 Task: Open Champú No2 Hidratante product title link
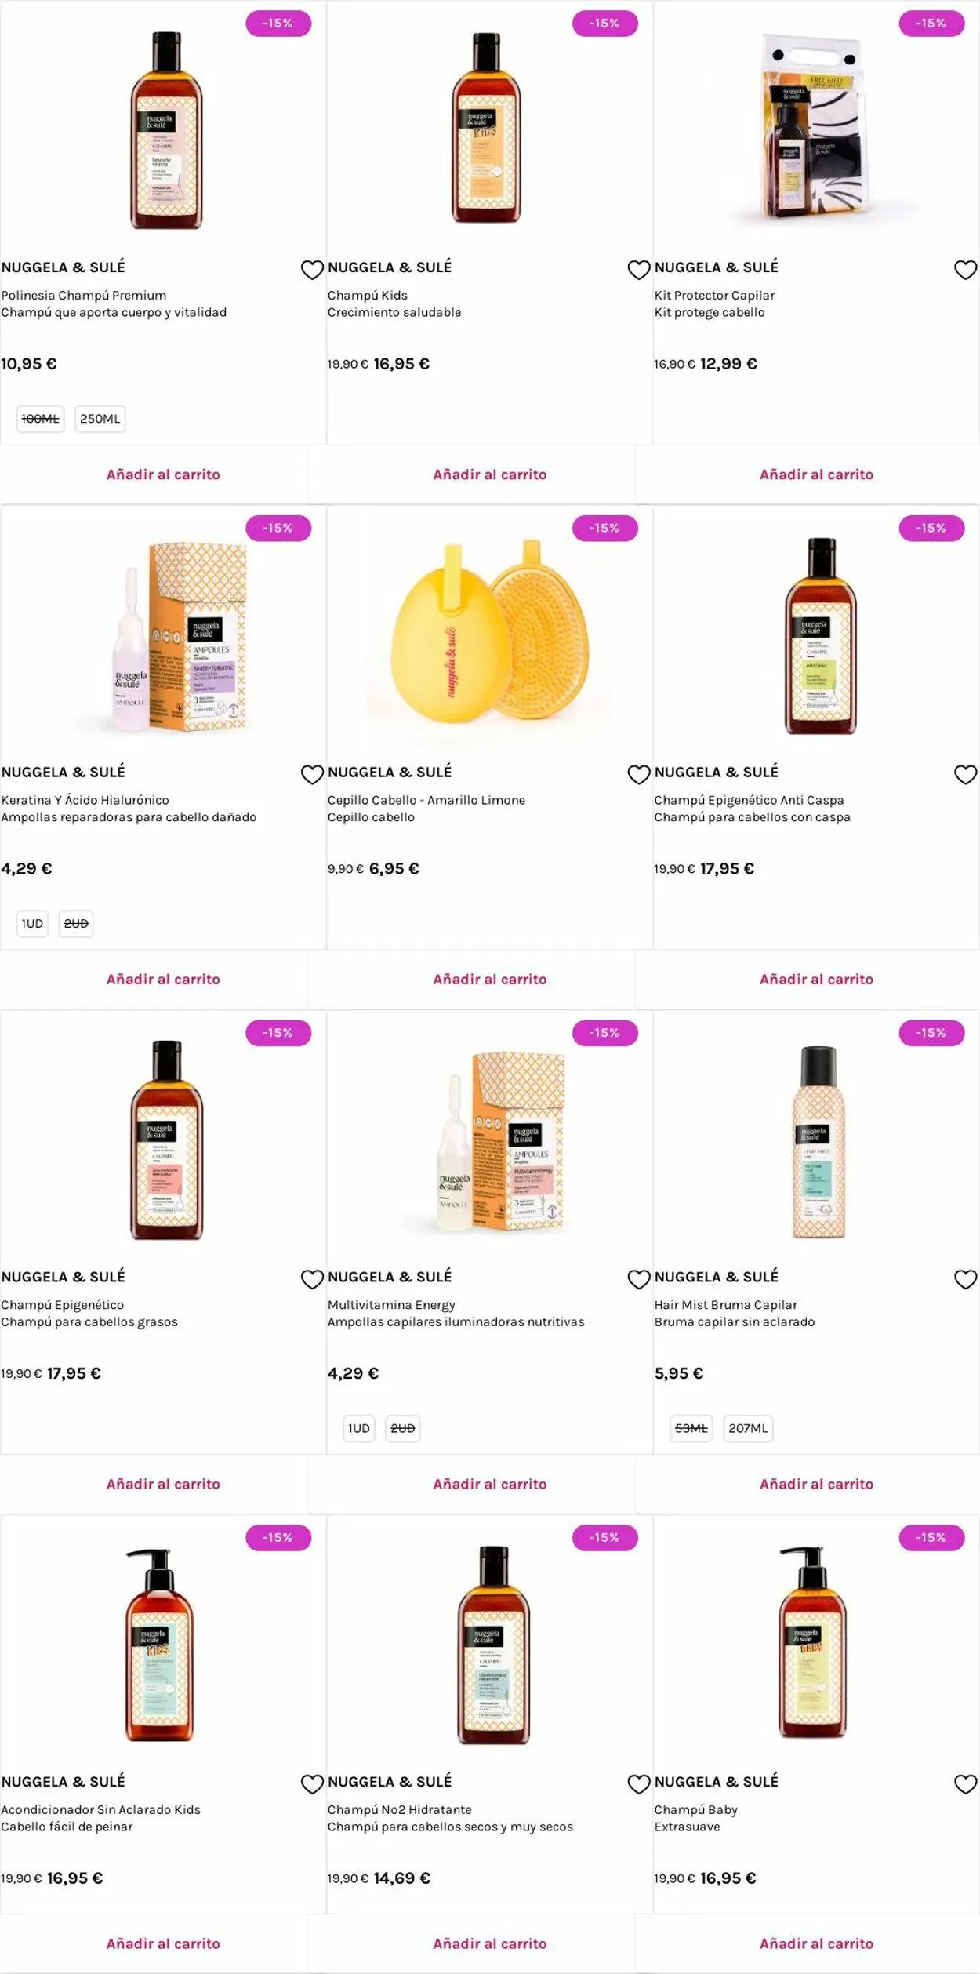pyautogui.click(x=399, y=1810)
